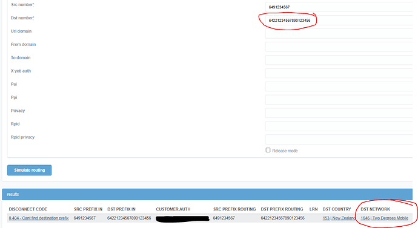Open the 153 New Zealand country link

[339, 218]
